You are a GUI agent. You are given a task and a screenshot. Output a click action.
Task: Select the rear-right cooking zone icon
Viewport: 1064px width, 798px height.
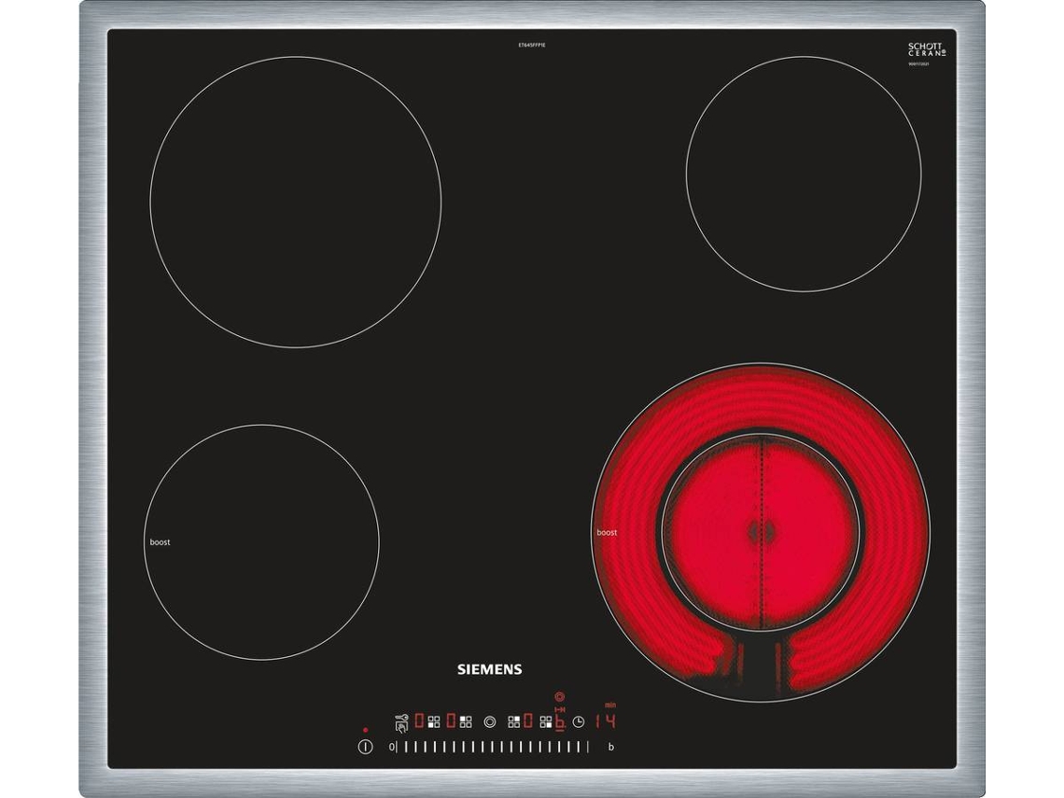tap(514, 722)
